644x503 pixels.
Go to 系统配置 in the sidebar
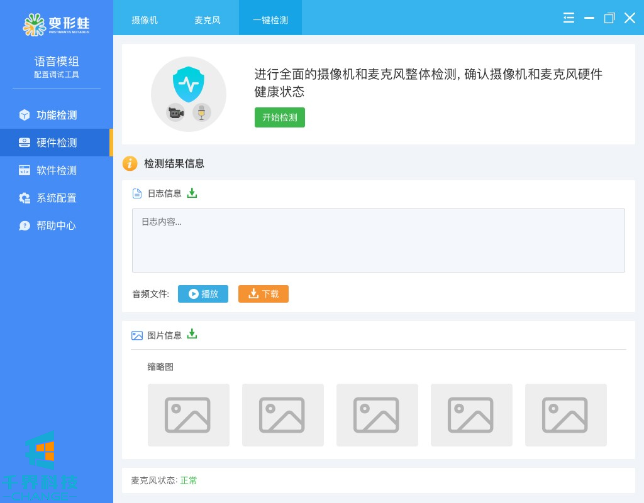click(x=57, y=198)
